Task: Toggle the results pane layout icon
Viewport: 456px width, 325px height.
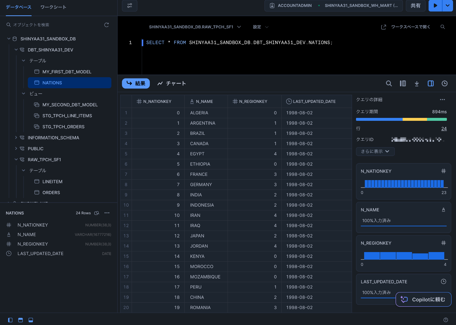Action: click(31, 320)
